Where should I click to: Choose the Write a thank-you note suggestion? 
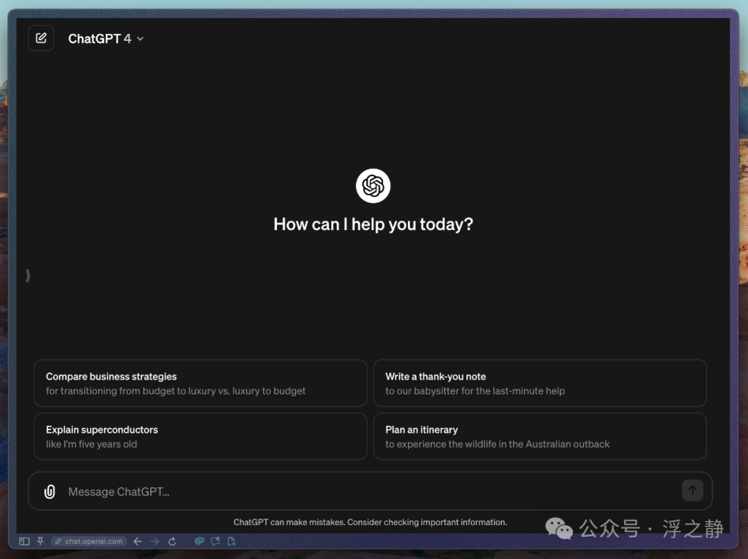540,384
